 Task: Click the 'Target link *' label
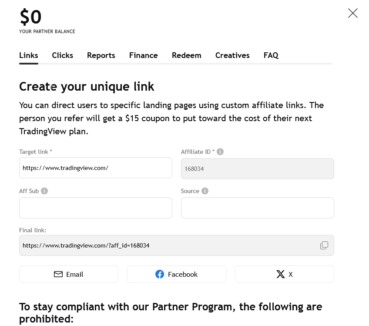(36, 152)
